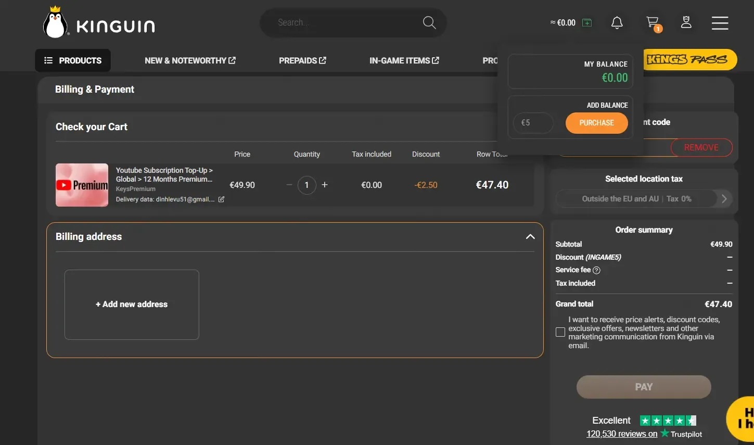Open the PREPAIDS menu item
The image size is (754, 445).
(302, 60)
